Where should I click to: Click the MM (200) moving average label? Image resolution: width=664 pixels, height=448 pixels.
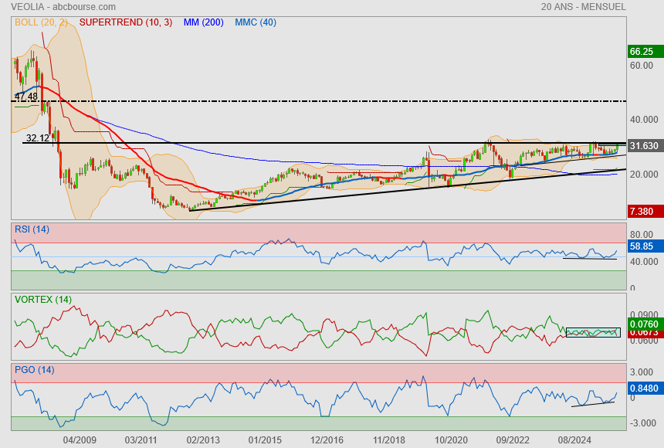[x=203, y=22]
